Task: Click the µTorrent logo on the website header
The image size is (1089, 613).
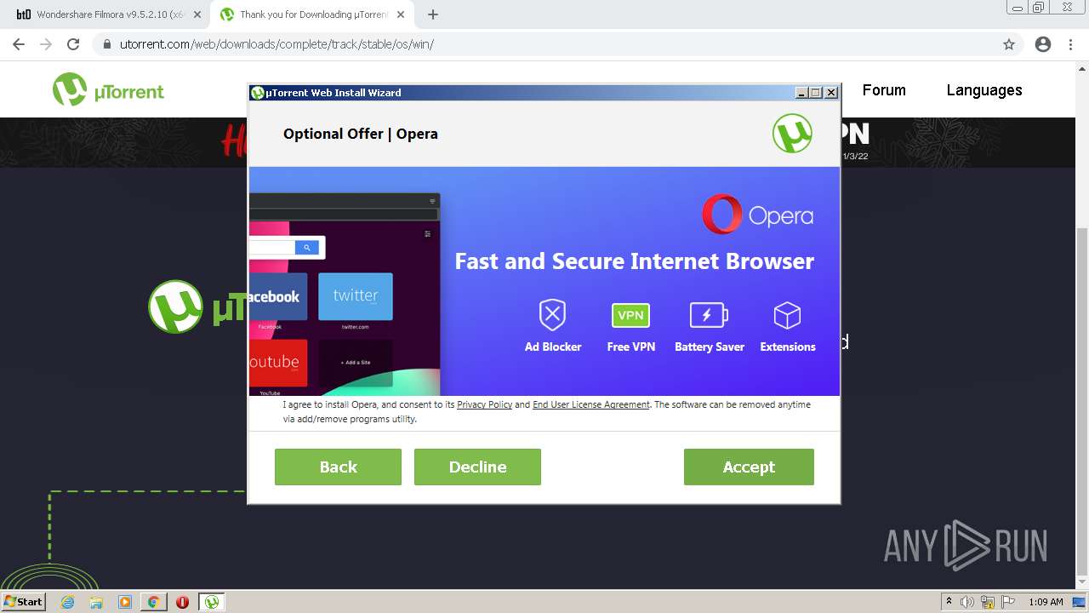Action: 108,90
